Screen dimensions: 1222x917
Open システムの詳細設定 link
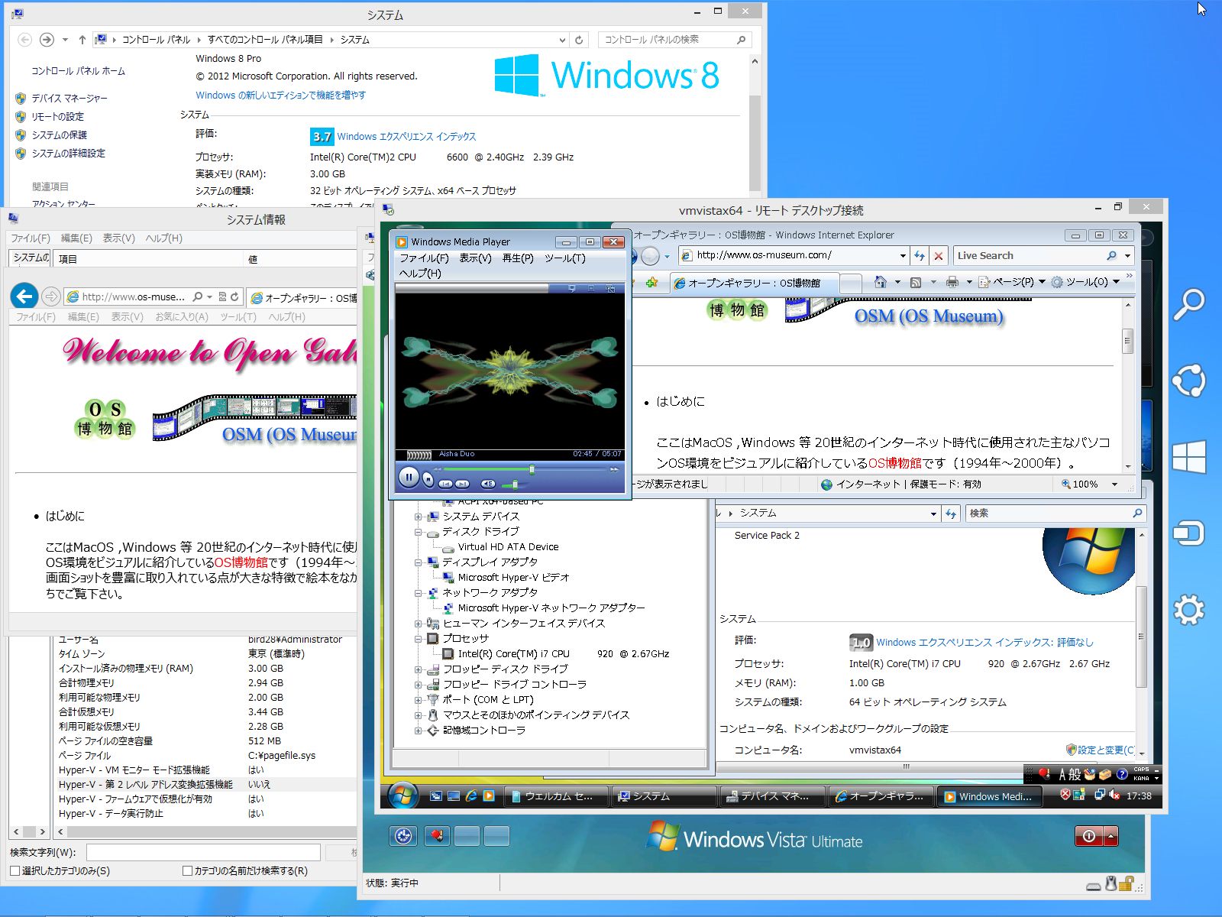click(x=68, y=154)
